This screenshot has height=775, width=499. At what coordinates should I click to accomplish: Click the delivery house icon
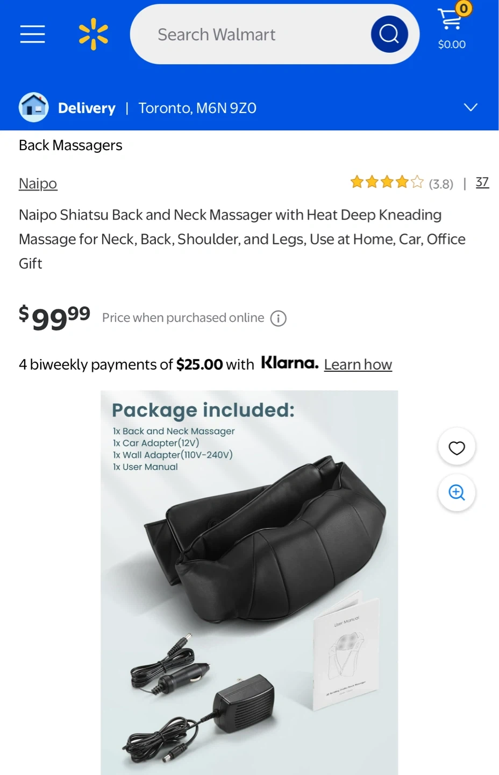coord(33,108)
